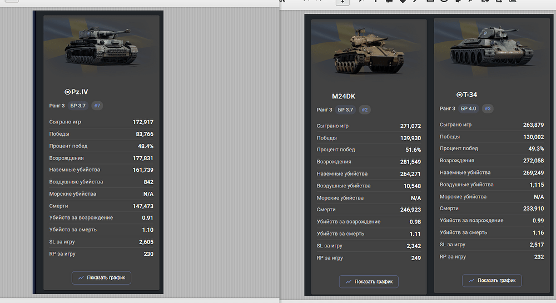Click the БР 4.0 badge on T-34
Viewport: 556px width, 303px height.
click(x=469, y=108)
